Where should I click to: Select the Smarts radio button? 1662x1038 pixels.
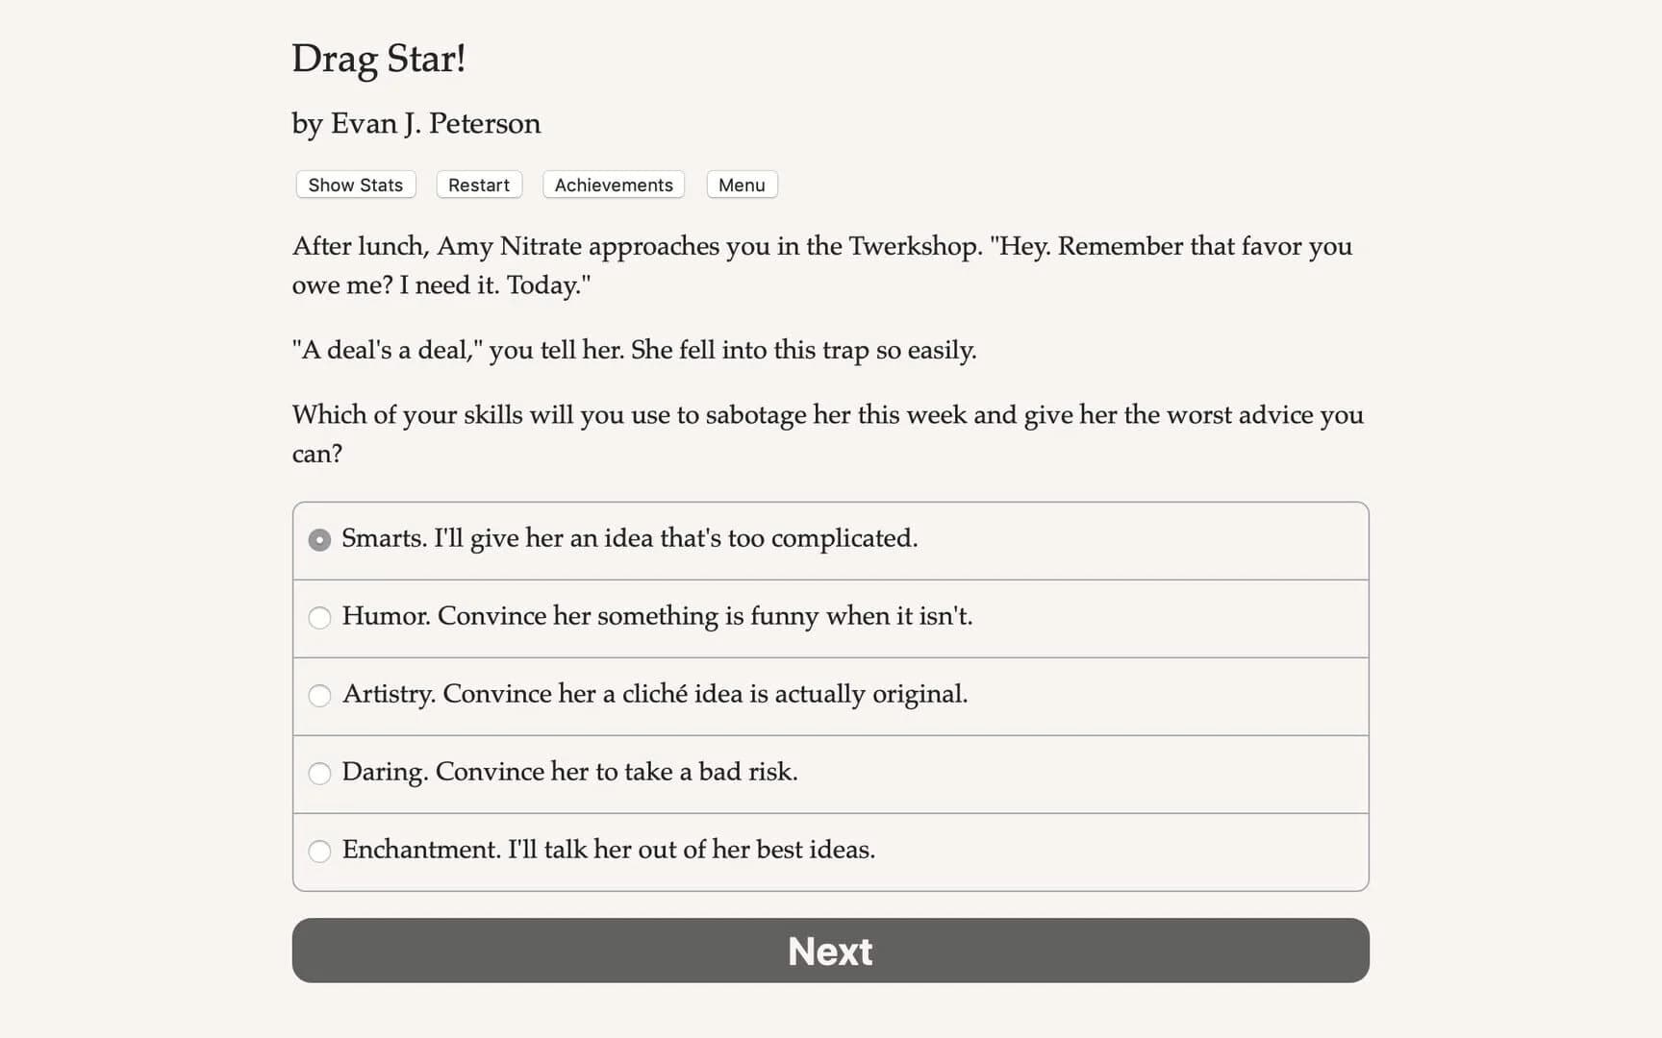pyautogui.click(x=319, y=540)
